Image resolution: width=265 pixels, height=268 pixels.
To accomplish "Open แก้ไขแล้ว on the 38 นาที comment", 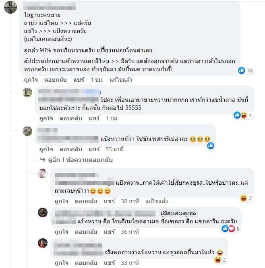I will click(157, 201).
